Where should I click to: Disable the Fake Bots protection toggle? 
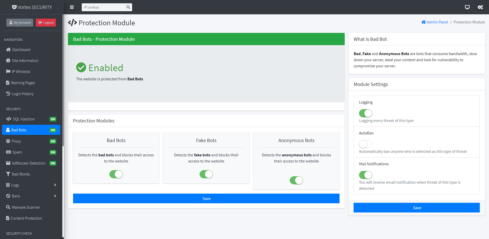(x=206, y=174)
